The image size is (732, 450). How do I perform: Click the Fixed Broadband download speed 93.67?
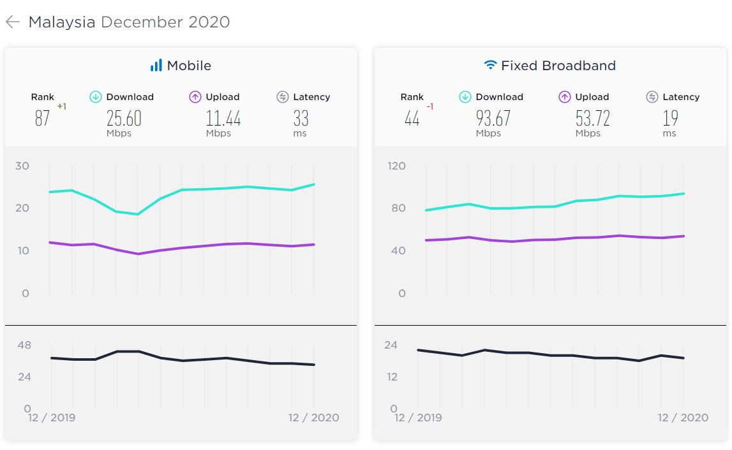click(493, 119)
